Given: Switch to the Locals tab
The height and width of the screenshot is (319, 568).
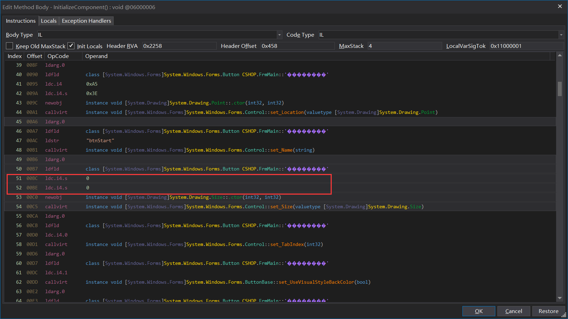Looking at the screenshot, I should coord(49,21).
